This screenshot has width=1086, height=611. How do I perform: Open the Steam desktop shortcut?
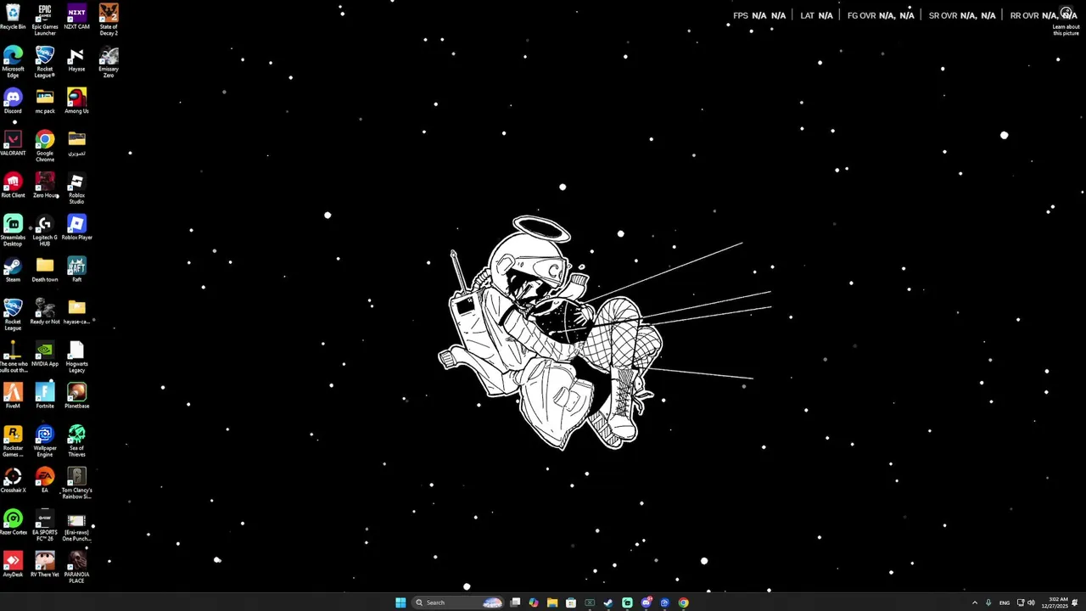[x=13, y=269]
